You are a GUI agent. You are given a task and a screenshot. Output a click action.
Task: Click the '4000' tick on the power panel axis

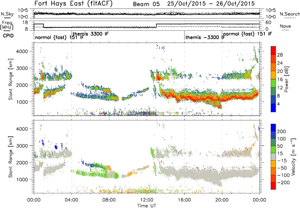click(22, 51)
